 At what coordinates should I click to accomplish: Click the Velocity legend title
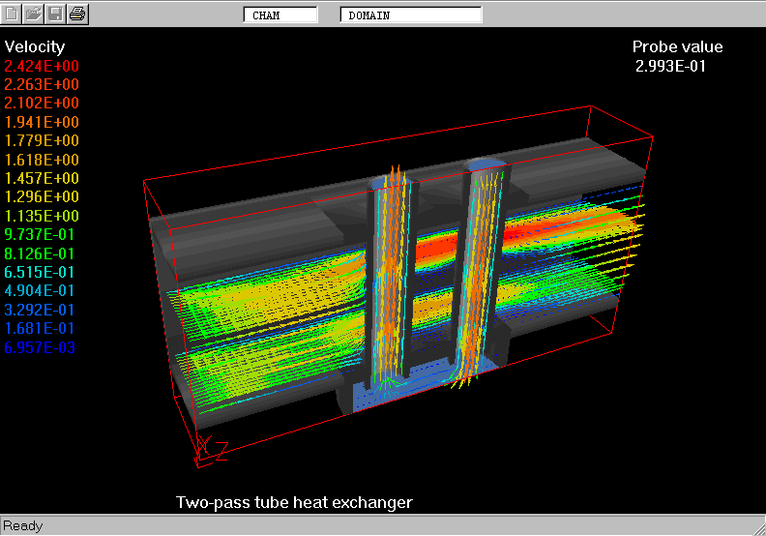[35, 46]
